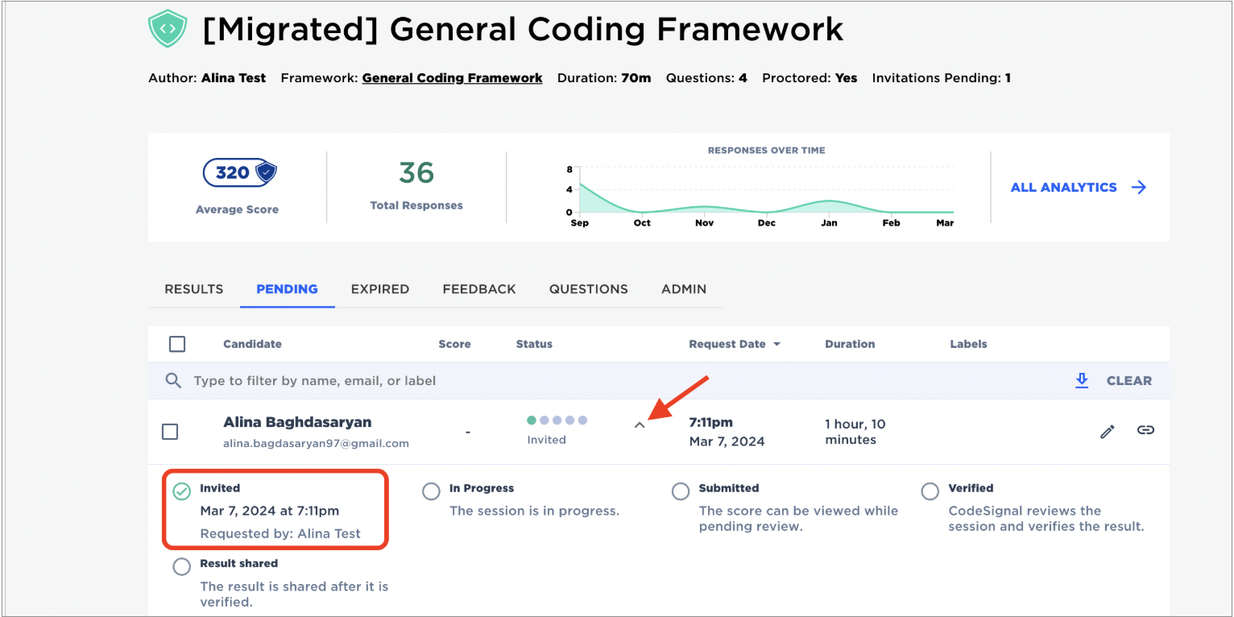Click the green shield framework logo icon

(168, 29)
